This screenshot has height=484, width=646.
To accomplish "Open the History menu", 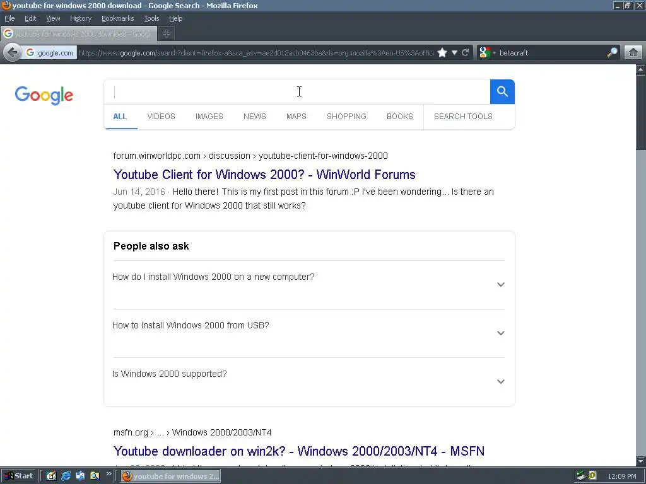I will click(x=81, y=18).
